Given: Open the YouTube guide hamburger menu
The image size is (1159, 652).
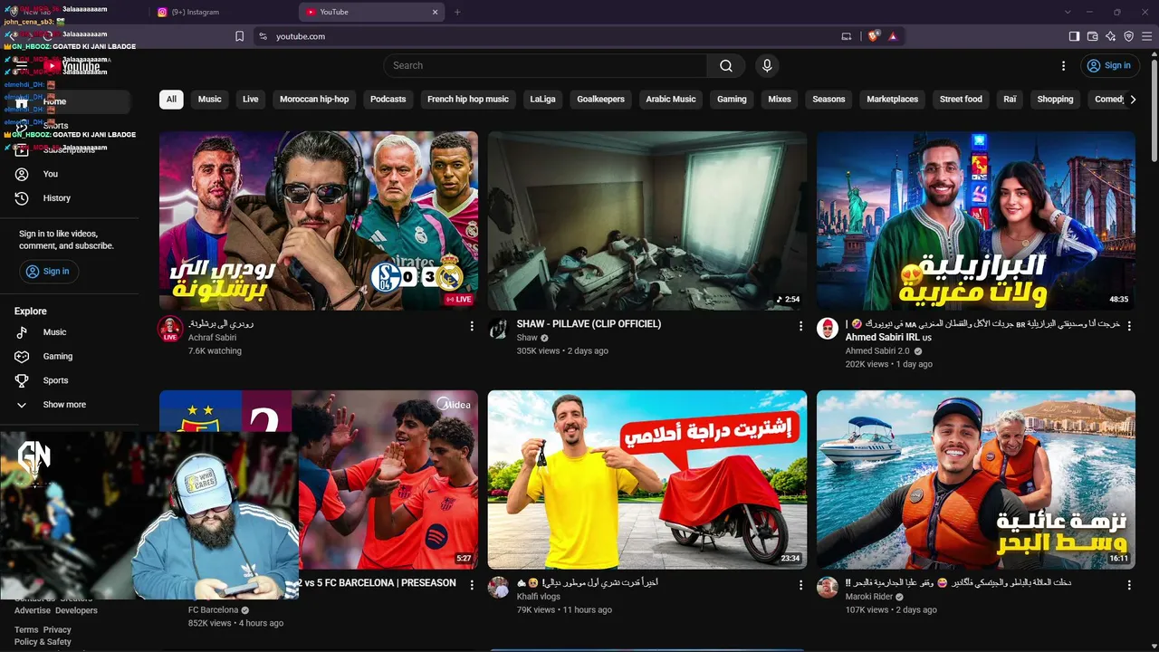Looking at the screenshot, I should (22, 65).
